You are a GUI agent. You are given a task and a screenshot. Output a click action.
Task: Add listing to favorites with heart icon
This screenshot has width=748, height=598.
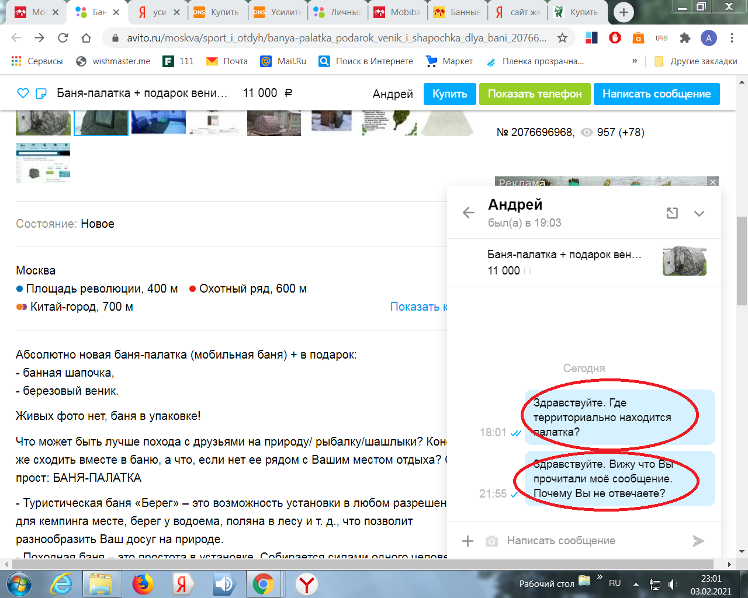point(23,93)
